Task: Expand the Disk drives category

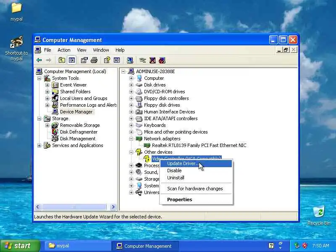Action: click(x=131, y=85)
